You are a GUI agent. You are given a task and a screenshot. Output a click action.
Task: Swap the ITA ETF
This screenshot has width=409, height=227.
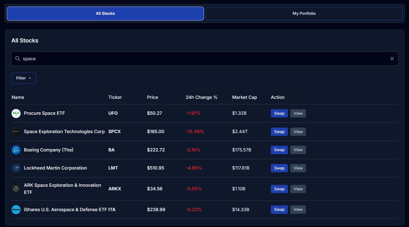point(279,210)
